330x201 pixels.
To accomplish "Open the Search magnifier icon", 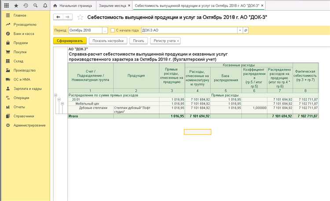I will point(35,6).
